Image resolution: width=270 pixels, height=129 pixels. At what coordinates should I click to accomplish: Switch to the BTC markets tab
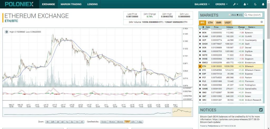(x=202, y=23)
